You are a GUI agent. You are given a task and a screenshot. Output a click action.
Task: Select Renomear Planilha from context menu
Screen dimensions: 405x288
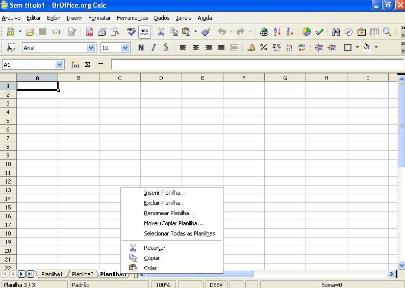[169, 213]
